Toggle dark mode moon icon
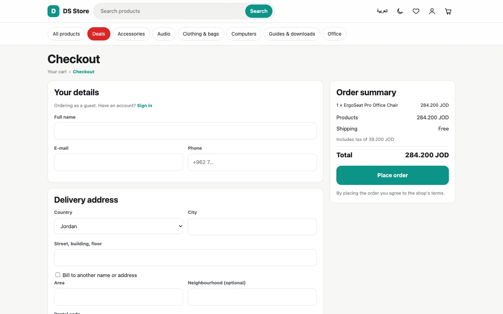 [x=400, y=11]
